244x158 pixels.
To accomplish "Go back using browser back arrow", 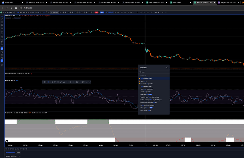I will coord(2,8).
